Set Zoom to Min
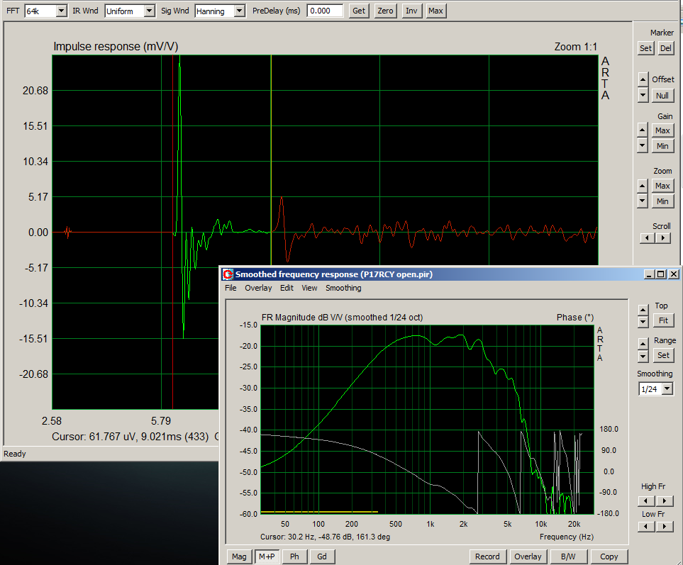 point(662,201)
